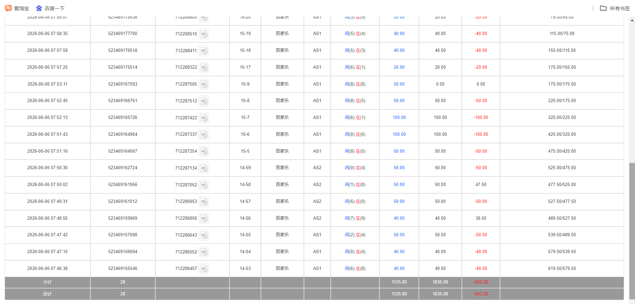Screen dimensions: 635x304
Task: Click the 爱淘宝 favicon icon
Action: tap(8, 8)
